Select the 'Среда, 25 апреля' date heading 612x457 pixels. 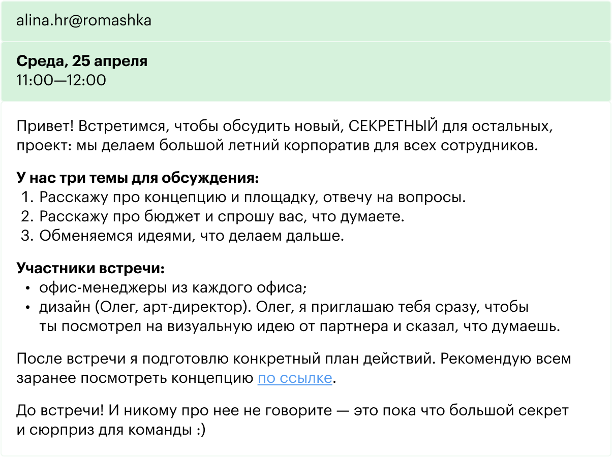[x=82, y=61]
